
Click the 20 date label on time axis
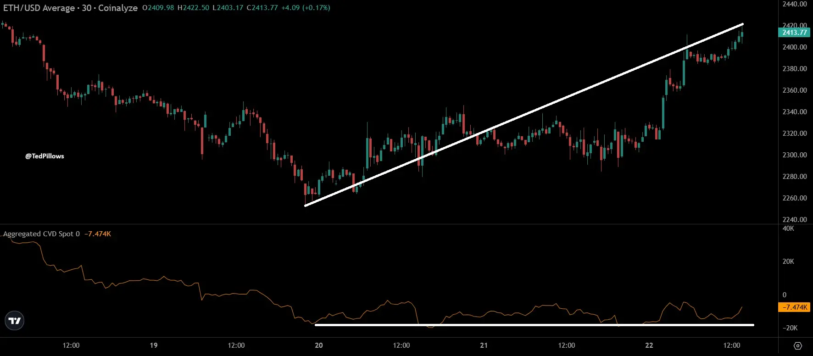click(x=319, y=345)
